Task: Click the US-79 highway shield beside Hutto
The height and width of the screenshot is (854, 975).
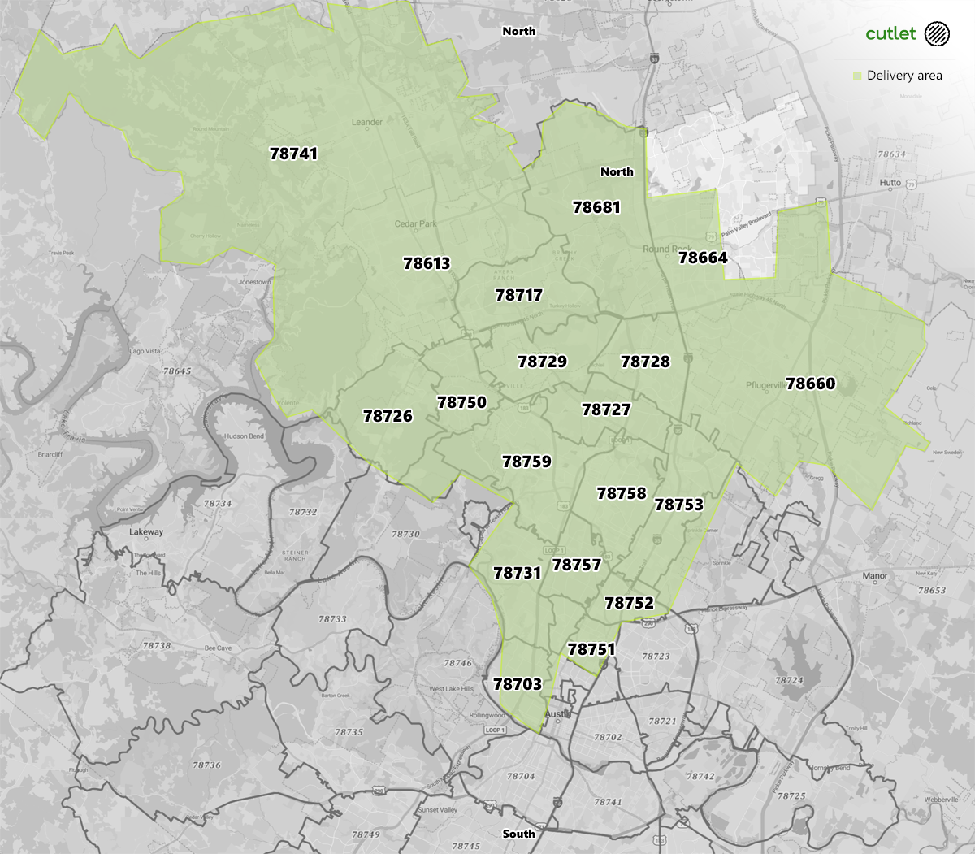Action: click(912, 184)
